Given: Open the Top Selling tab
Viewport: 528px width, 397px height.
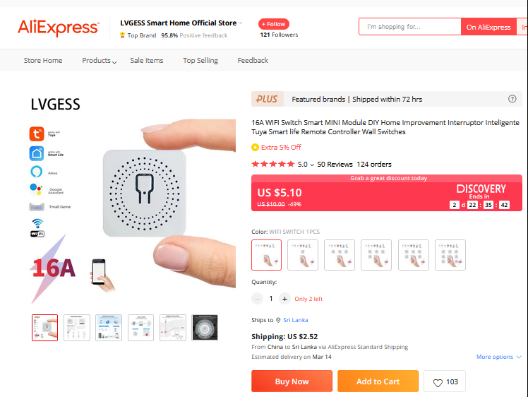Looking at the screenshot, I should [x=200, y=61].
